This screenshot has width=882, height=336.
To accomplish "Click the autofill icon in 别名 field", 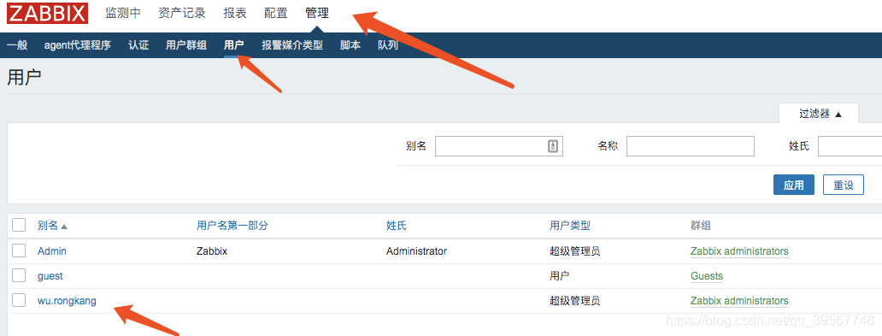I will pos(552,146).
